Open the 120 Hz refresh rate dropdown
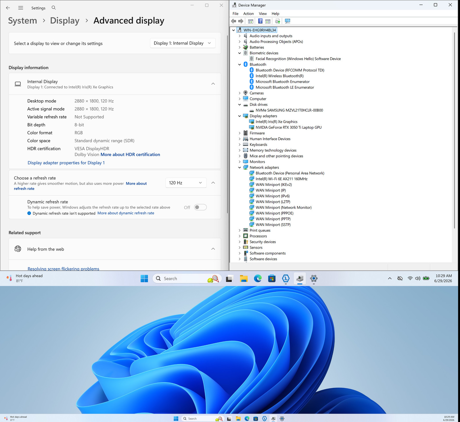 186,183
